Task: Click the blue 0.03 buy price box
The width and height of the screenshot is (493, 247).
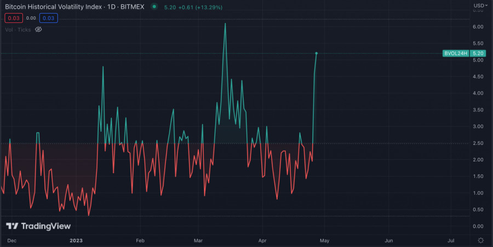Action: 48,18
